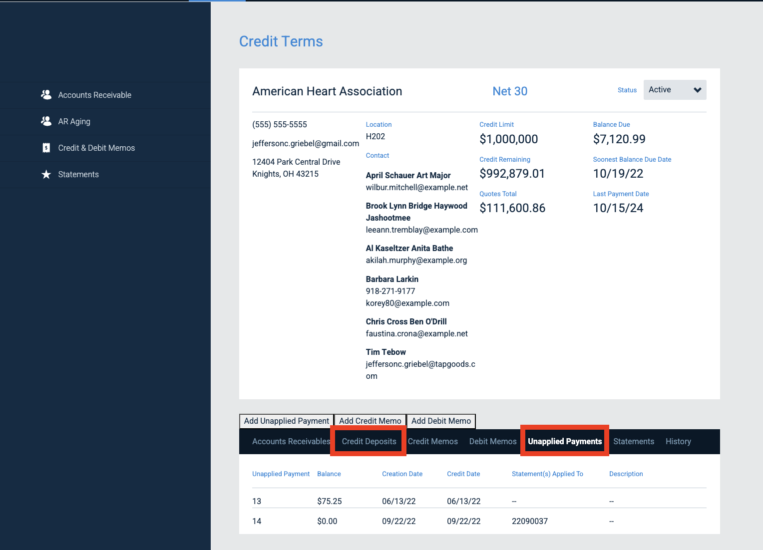Sort by the Creation Date column header
This screenshot has width=763, height=550.
(x=402, y=474)
